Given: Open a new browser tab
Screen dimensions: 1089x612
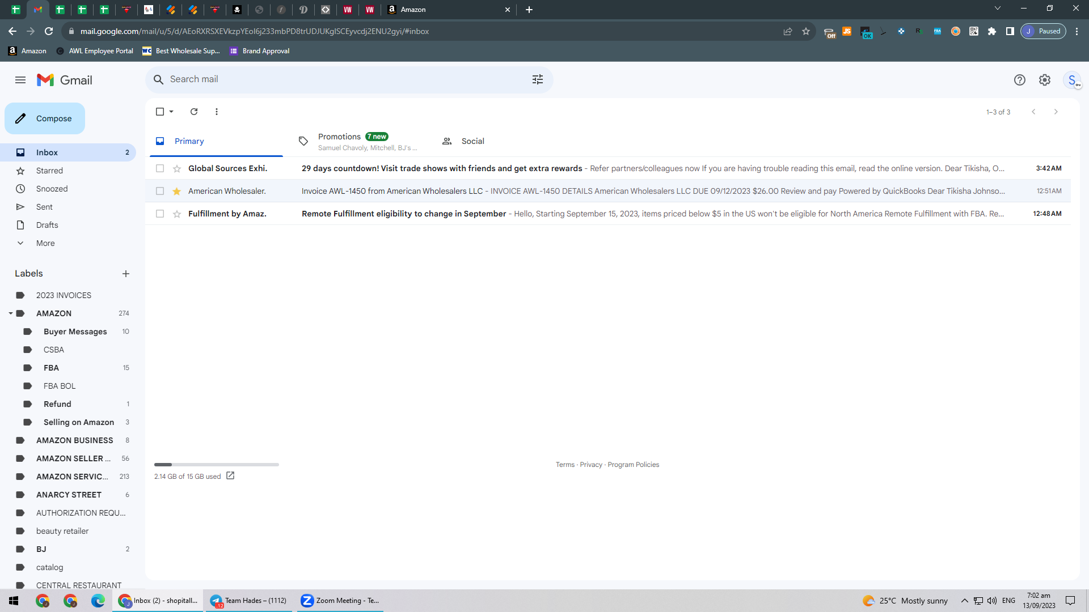Looking at the screenshot, I should tap(529, 10).
